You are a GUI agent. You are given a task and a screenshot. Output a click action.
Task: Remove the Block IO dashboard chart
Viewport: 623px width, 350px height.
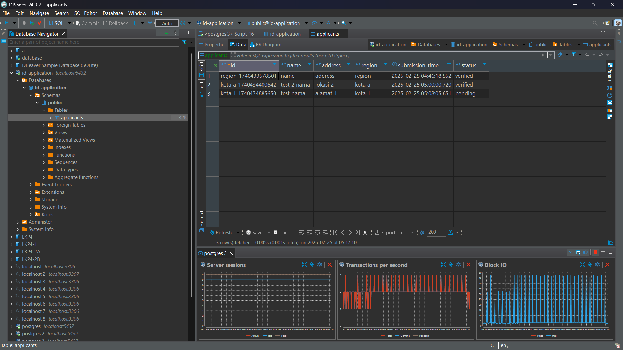coord(607,265)
